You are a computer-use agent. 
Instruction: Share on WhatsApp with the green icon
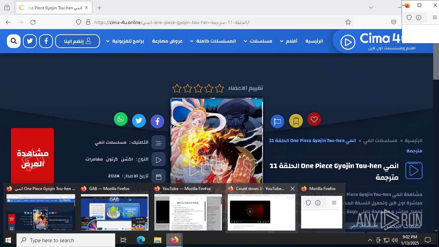point(121,119)
